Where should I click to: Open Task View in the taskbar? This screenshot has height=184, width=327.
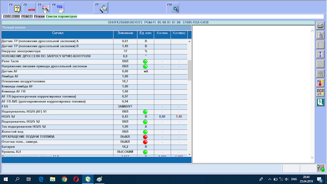pyautogui.click(x=29, y=179)
